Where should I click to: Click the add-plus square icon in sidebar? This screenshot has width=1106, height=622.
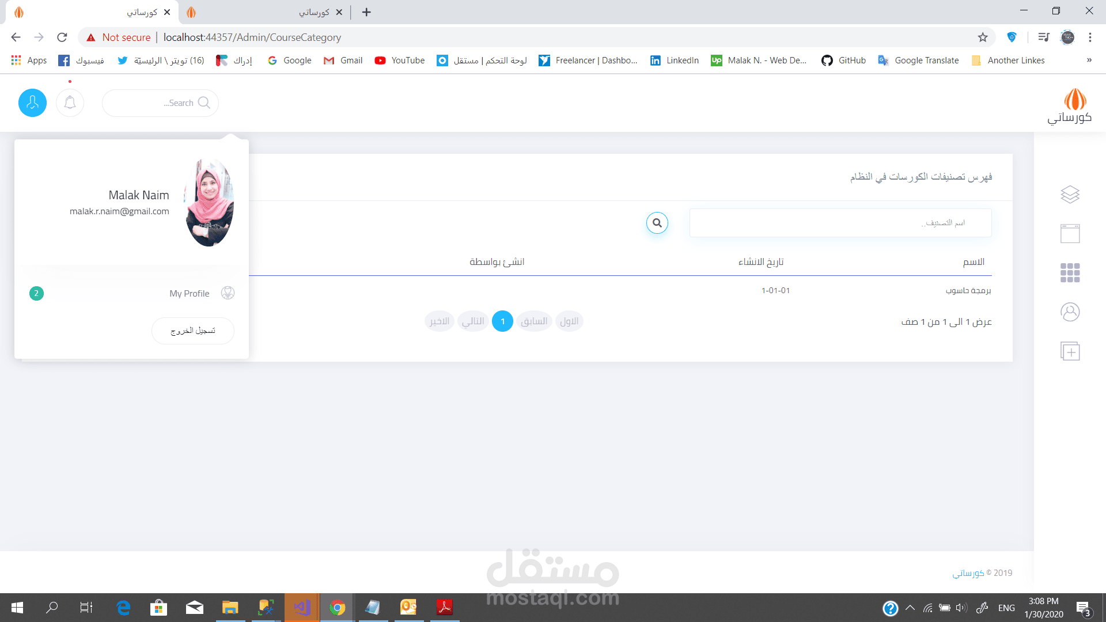[1070, 351]
